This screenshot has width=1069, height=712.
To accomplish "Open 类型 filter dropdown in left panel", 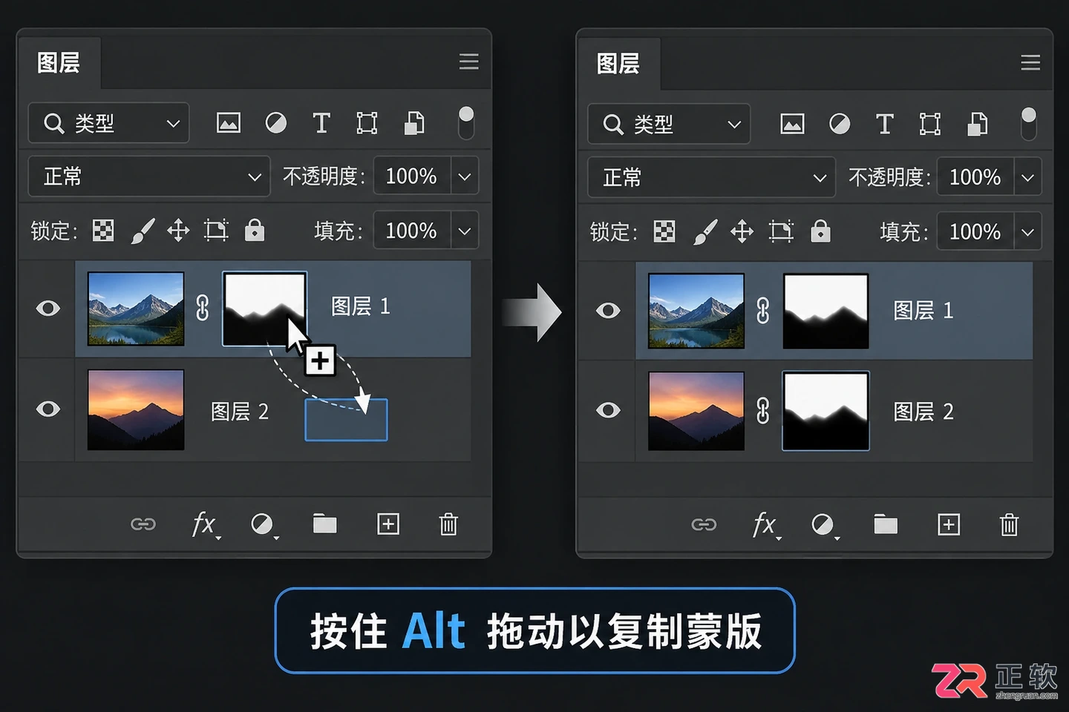I will [x=109, y=123].
